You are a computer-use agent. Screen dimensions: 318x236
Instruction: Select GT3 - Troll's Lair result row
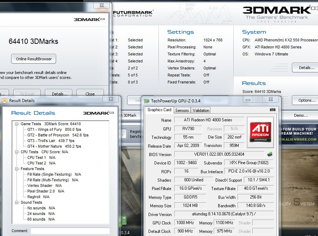51,141
